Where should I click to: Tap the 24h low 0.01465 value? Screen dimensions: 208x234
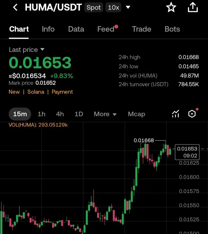[189, 66]
